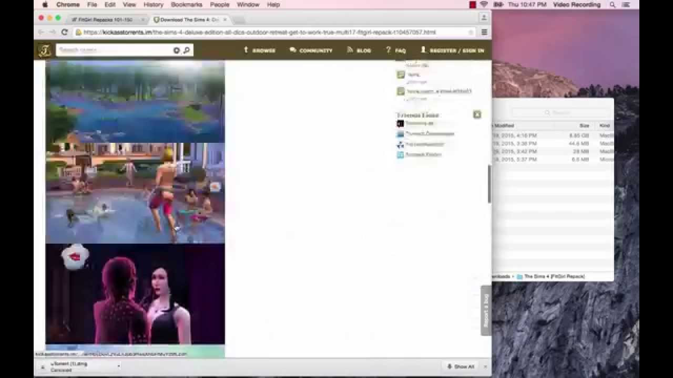This screenshot has width=673, height=378.
Task: Go back in Chrome
Action: pyautogui.click(x=42, y=32)
